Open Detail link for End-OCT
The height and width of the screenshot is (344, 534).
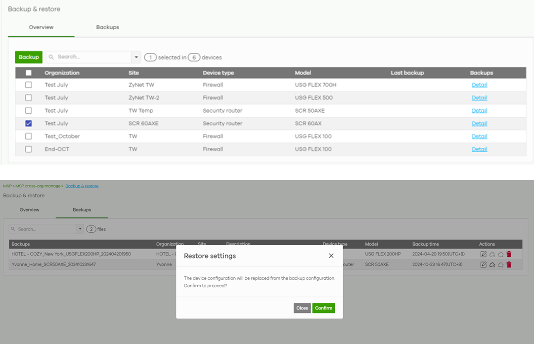[480, 149]
